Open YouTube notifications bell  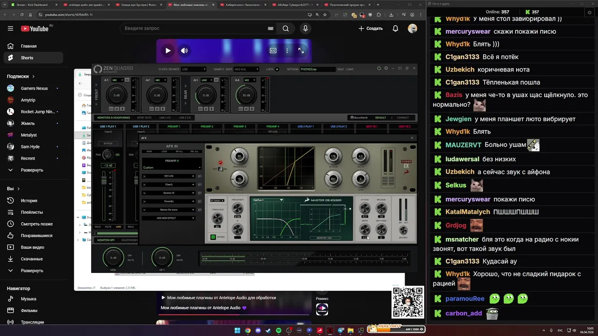395,28
